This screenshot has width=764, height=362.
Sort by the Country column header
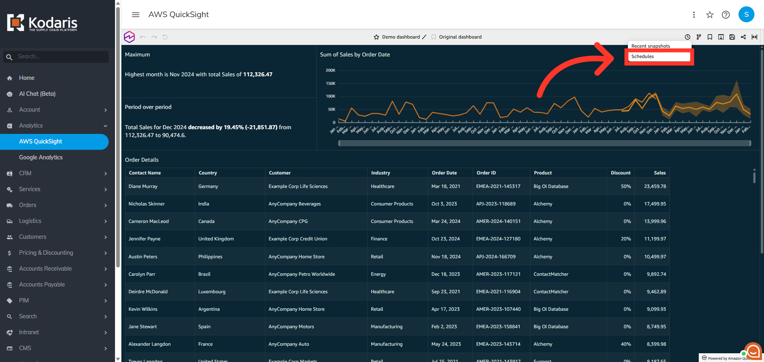208,173
